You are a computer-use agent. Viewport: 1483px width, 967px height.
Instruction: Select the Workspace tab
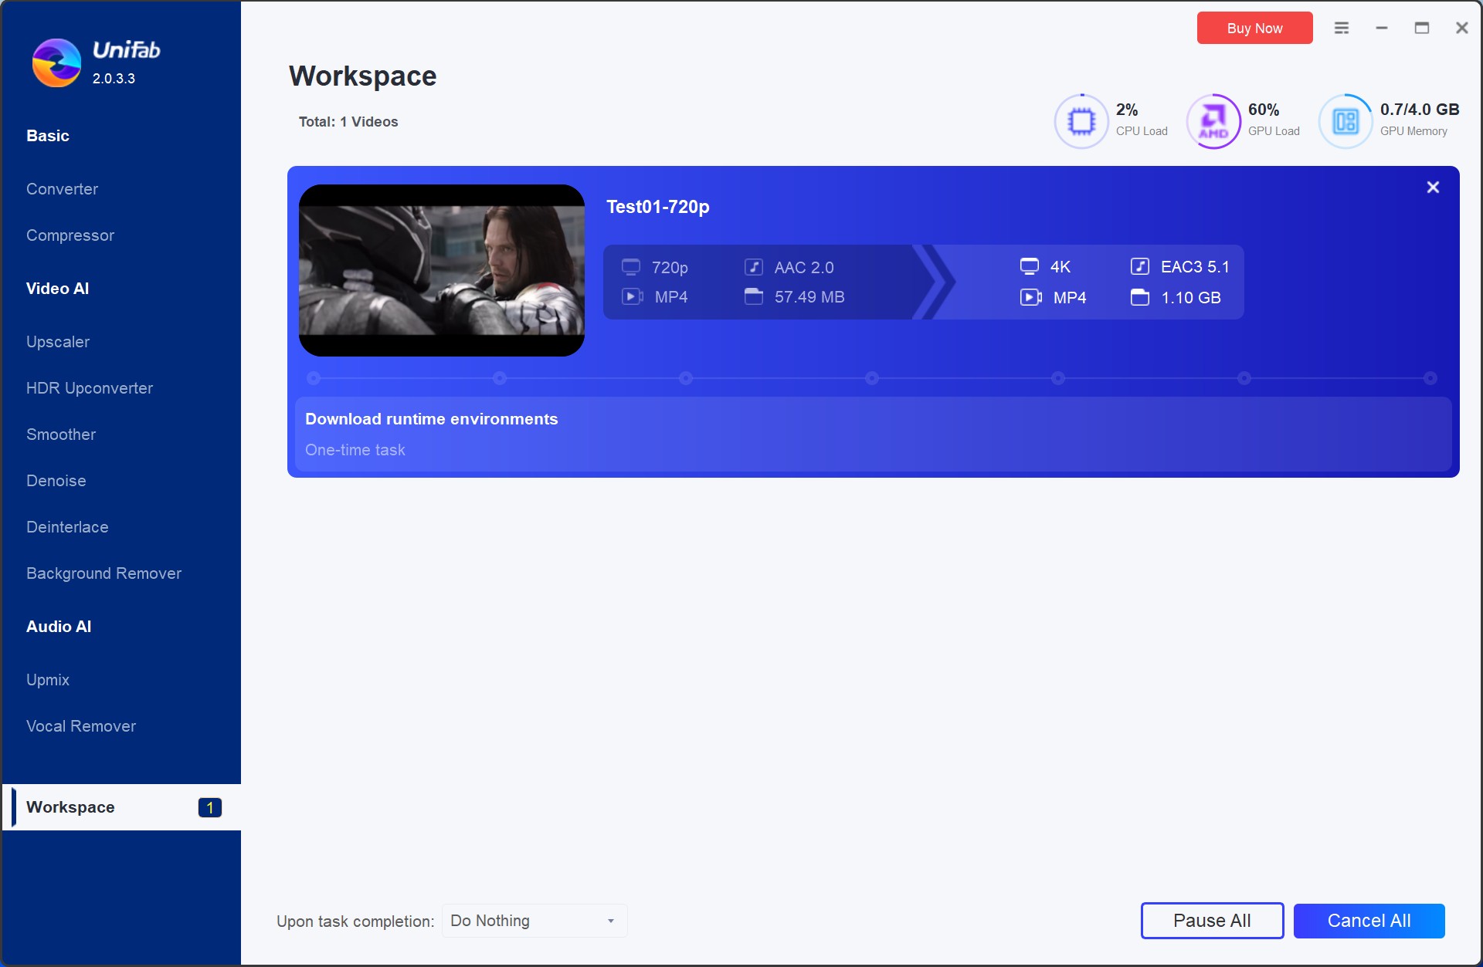coord(71,807)
